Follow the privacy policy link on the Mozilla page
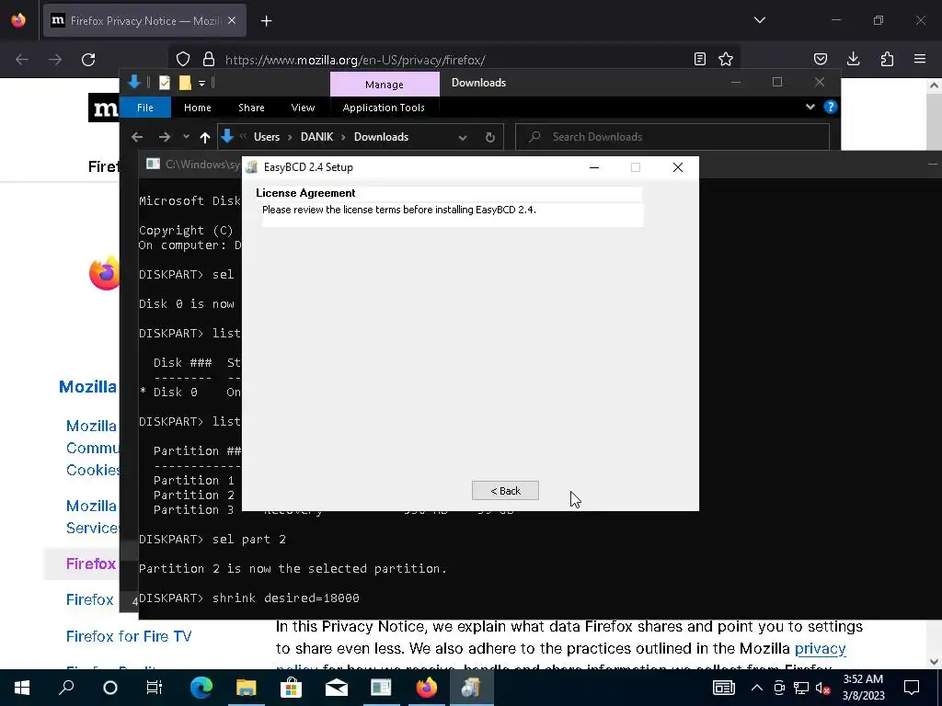The width and height of the screenshot is (942, 706). [x=820, y=648]
